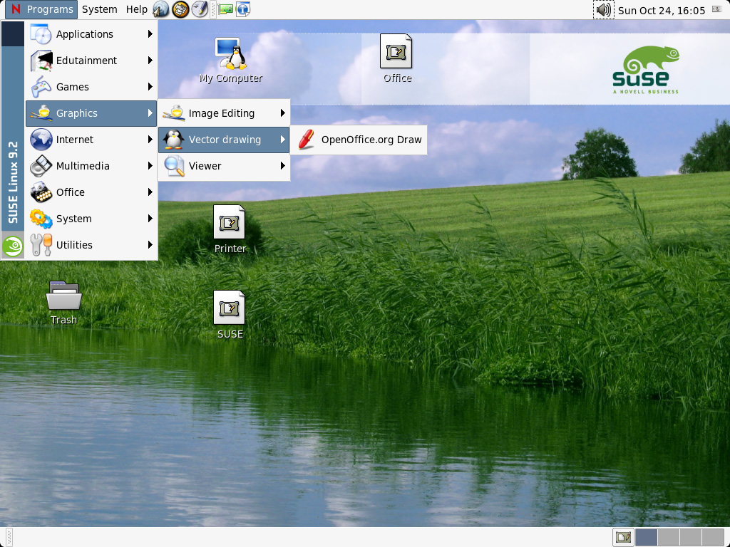This screenshot has width=730, height=547.
Task: Select the Graphics menu entry
Action: pos(91,113)
